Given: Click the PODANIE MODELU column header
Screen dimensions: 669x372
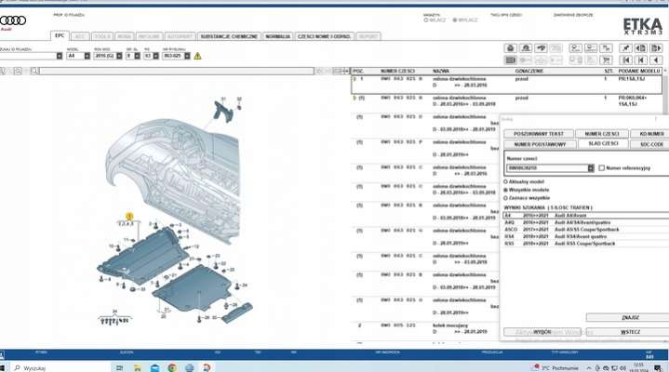Looking at the screenshot, I should click(x=639, y=72).
